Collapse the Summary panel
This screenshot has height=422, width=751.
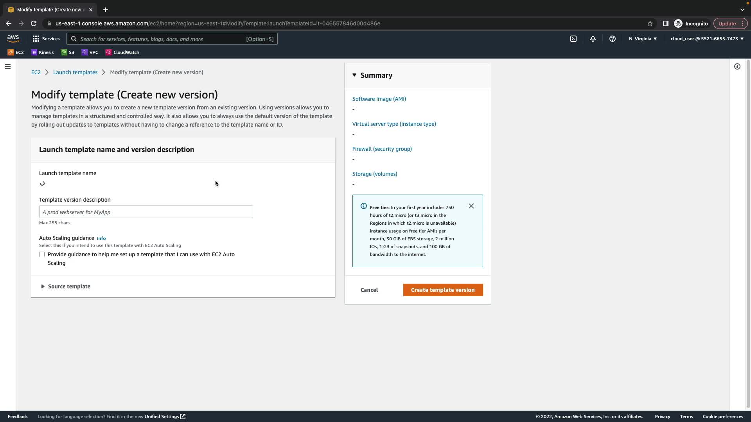click(372, 75)
